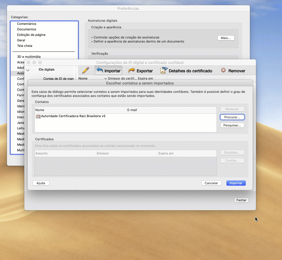Click Nome column header in Contatos table
Viewport: 282px width, 260px height.
(x=80, y=110)
